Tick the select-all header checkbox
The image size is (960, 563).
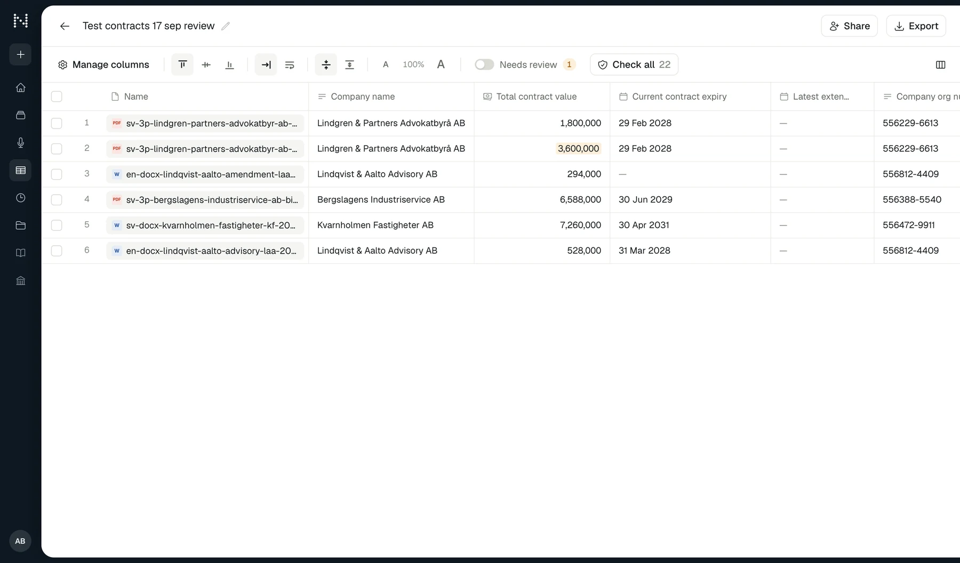(x=57, y=96)
